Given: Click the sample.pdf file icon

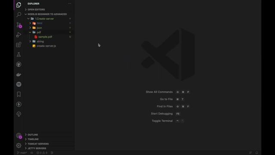Looking at the screenshot, I should (x=36, y=37).
